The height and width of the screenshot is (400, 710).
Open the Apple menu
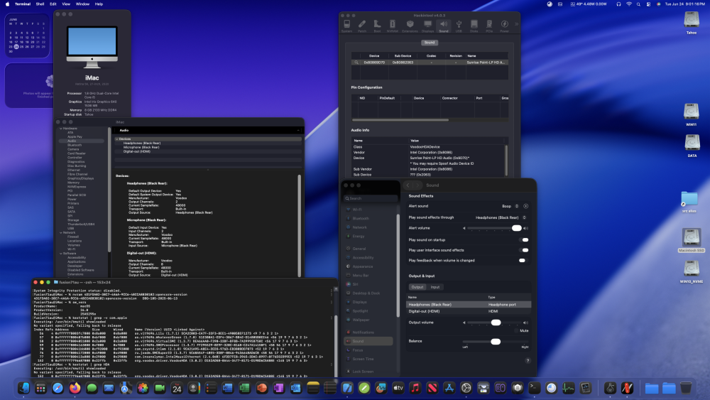[7, 4]
